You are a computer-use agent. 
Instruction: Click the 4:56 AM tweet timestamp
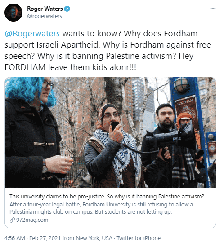point(15,239)
